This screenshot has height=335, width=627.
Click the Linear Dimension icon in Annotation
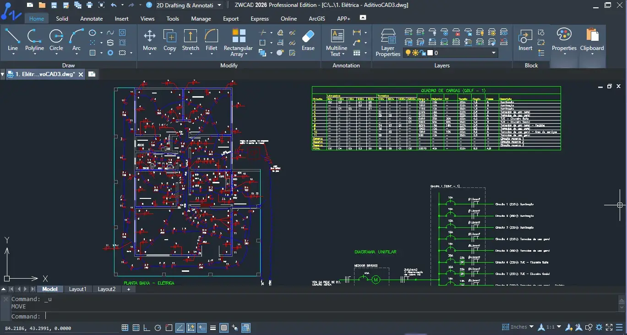click(357, 33)
